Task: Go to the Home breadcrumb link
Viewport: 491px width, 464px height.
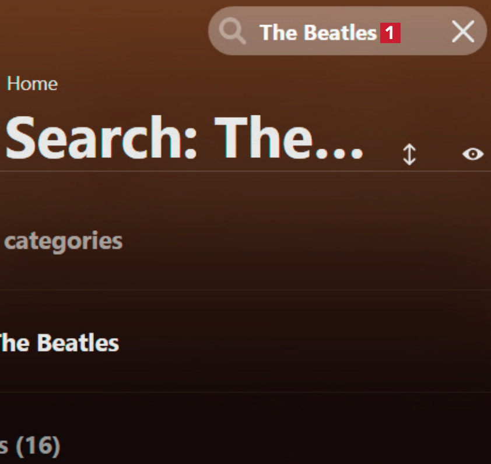Action: [32, 84]
